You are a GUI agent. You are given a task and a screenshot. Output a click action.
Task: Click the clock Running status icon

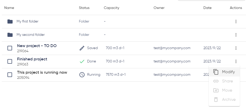[82, 75]
